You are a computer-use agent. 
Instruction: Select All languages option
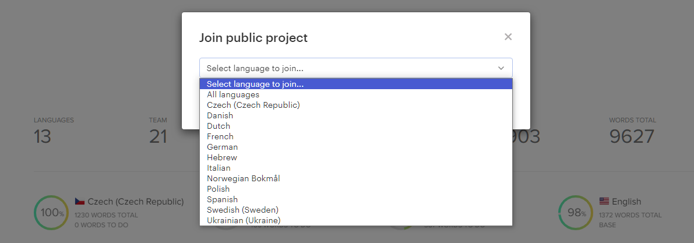(233, 94)
